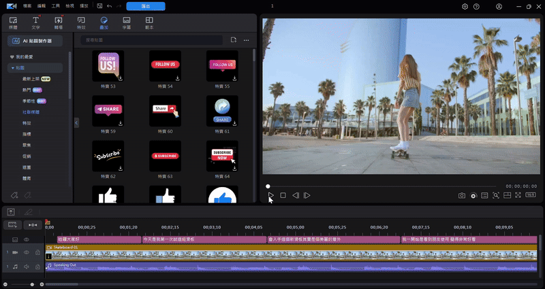Lock video track 1
The image size is (545, 289).
[x=37, y=252]
